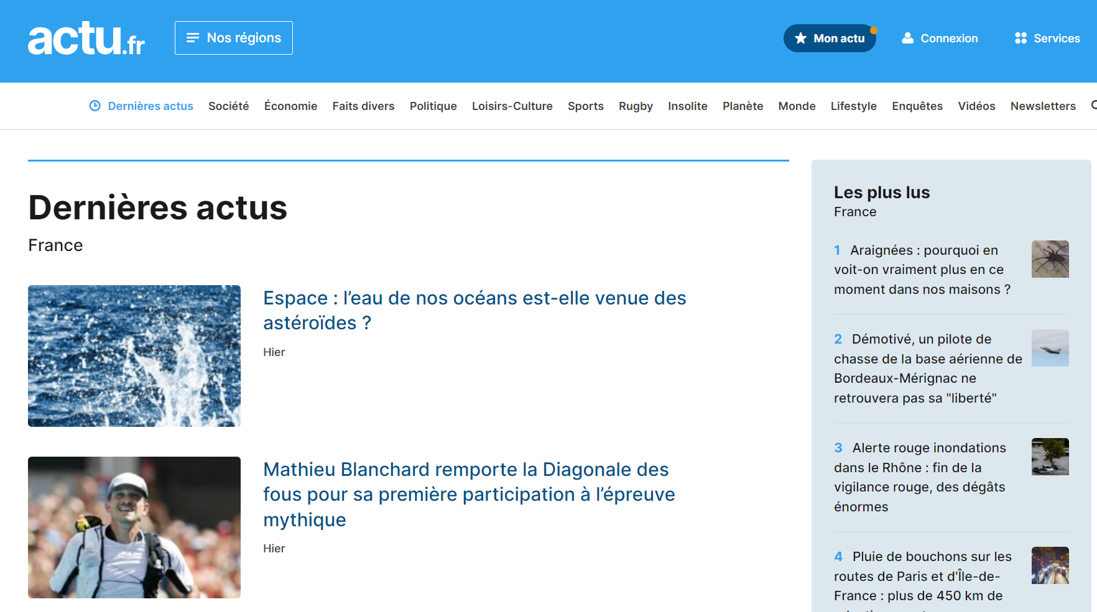
Task: Read the Araignées most-read article
Action: click(x=922, y=270)
